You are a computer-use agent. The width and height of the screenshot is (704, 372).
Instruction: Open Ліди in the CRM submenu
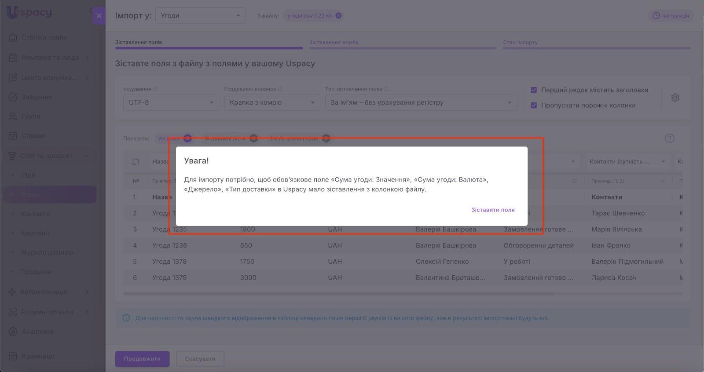pos(28,175)
